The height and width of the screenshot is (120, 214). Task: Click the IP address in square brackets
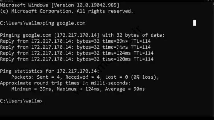(77, 35)
